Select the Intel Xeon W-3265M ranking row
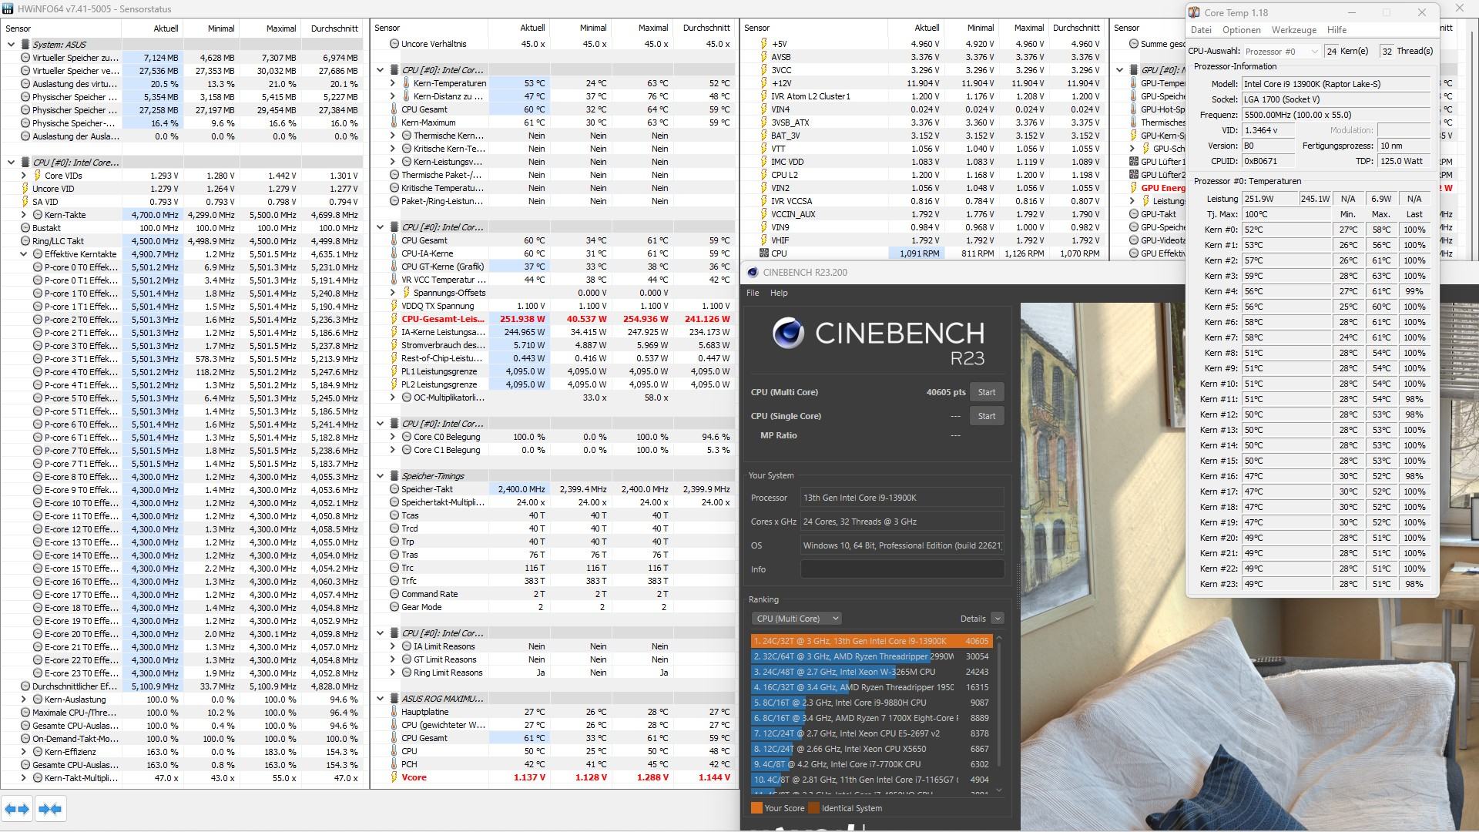This screenshot has height=832, width=1479. (x=870, y=672)
